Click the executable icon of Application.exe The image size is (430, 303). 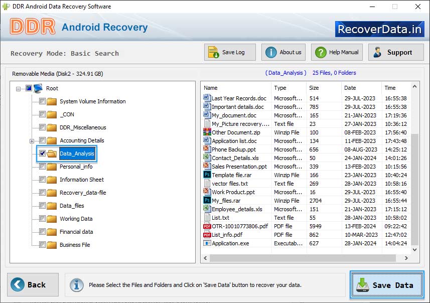coord(207,243)
